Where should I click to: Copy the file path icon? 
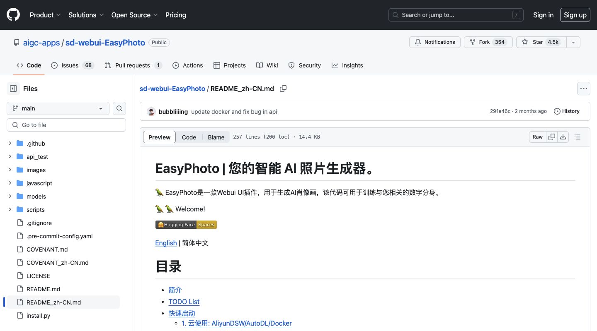coord(283,89)
